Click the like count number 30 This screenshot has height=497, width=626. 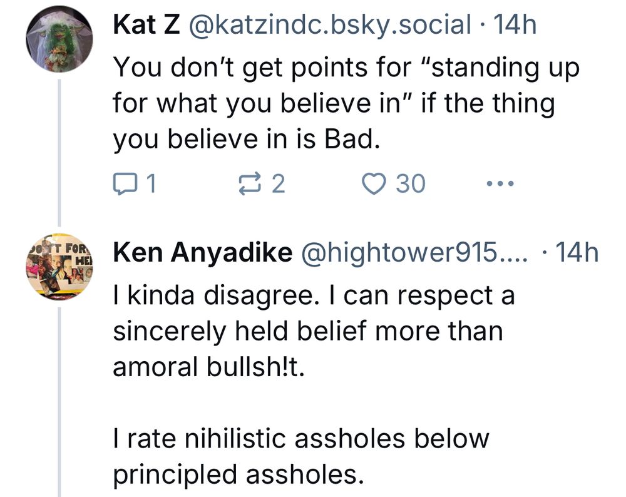coord(411,183)
